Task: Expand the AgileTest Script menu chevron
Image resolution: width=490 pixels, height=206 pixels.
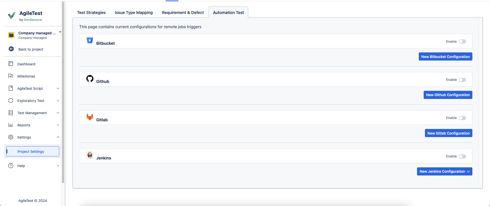Action: click(x=58, y=89)
